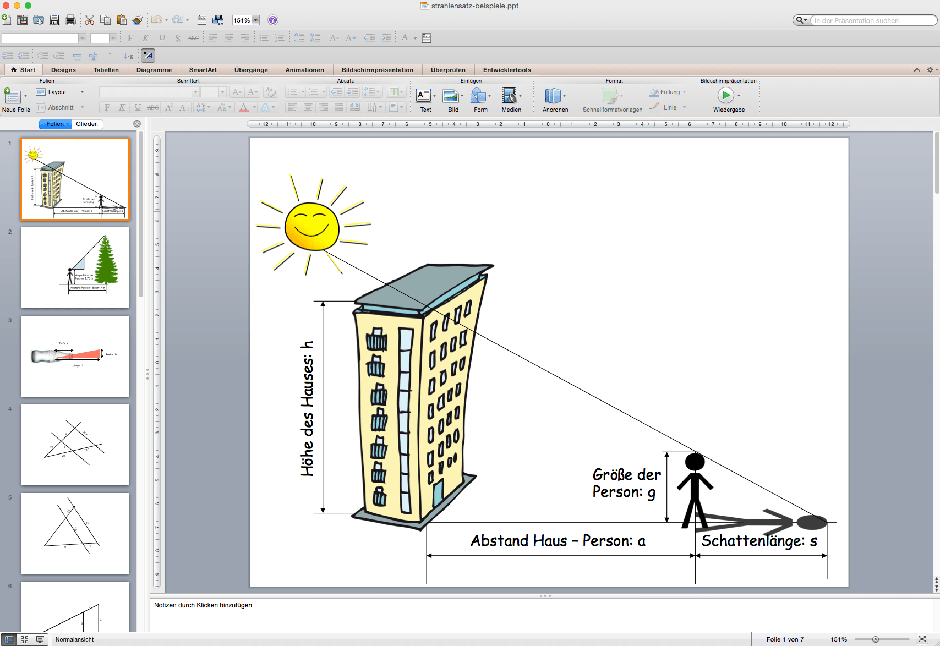
Task: Open the templates gallery icon
Action: (23, 20)
